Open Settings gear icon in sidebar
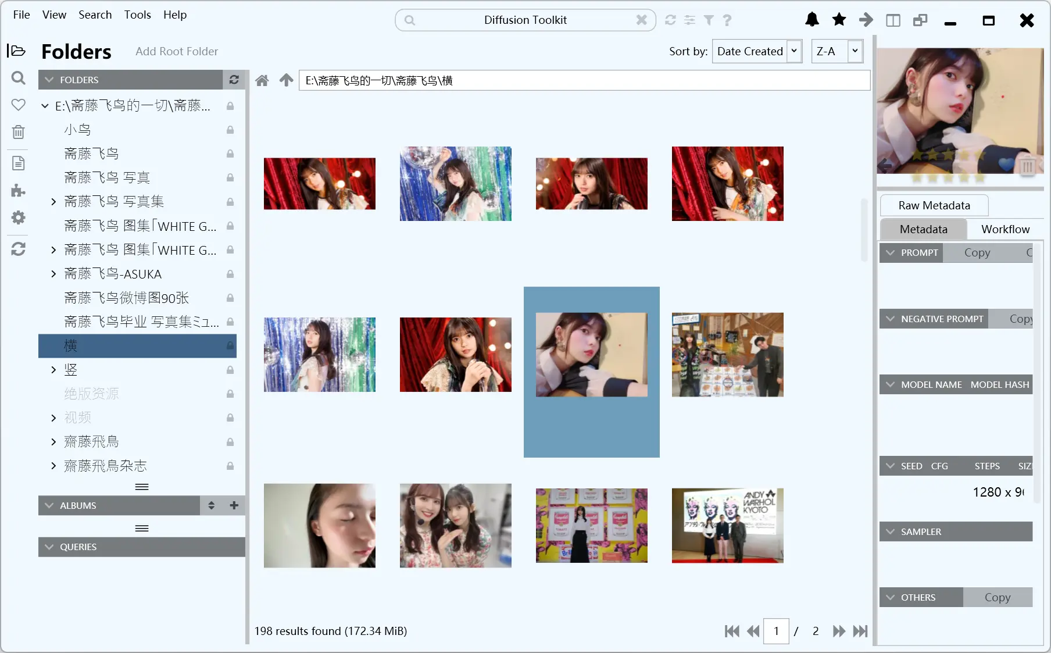Viewport: 1051px width, 653px height. coord(18,217)
